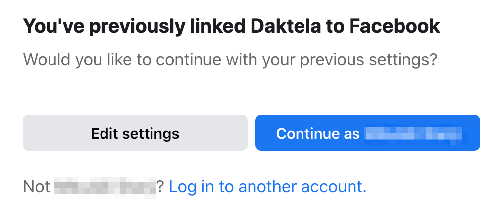Click "another account." at the end of the link
Image resolution: width=504 pixels, height=212 pixels.
[302, 187]
